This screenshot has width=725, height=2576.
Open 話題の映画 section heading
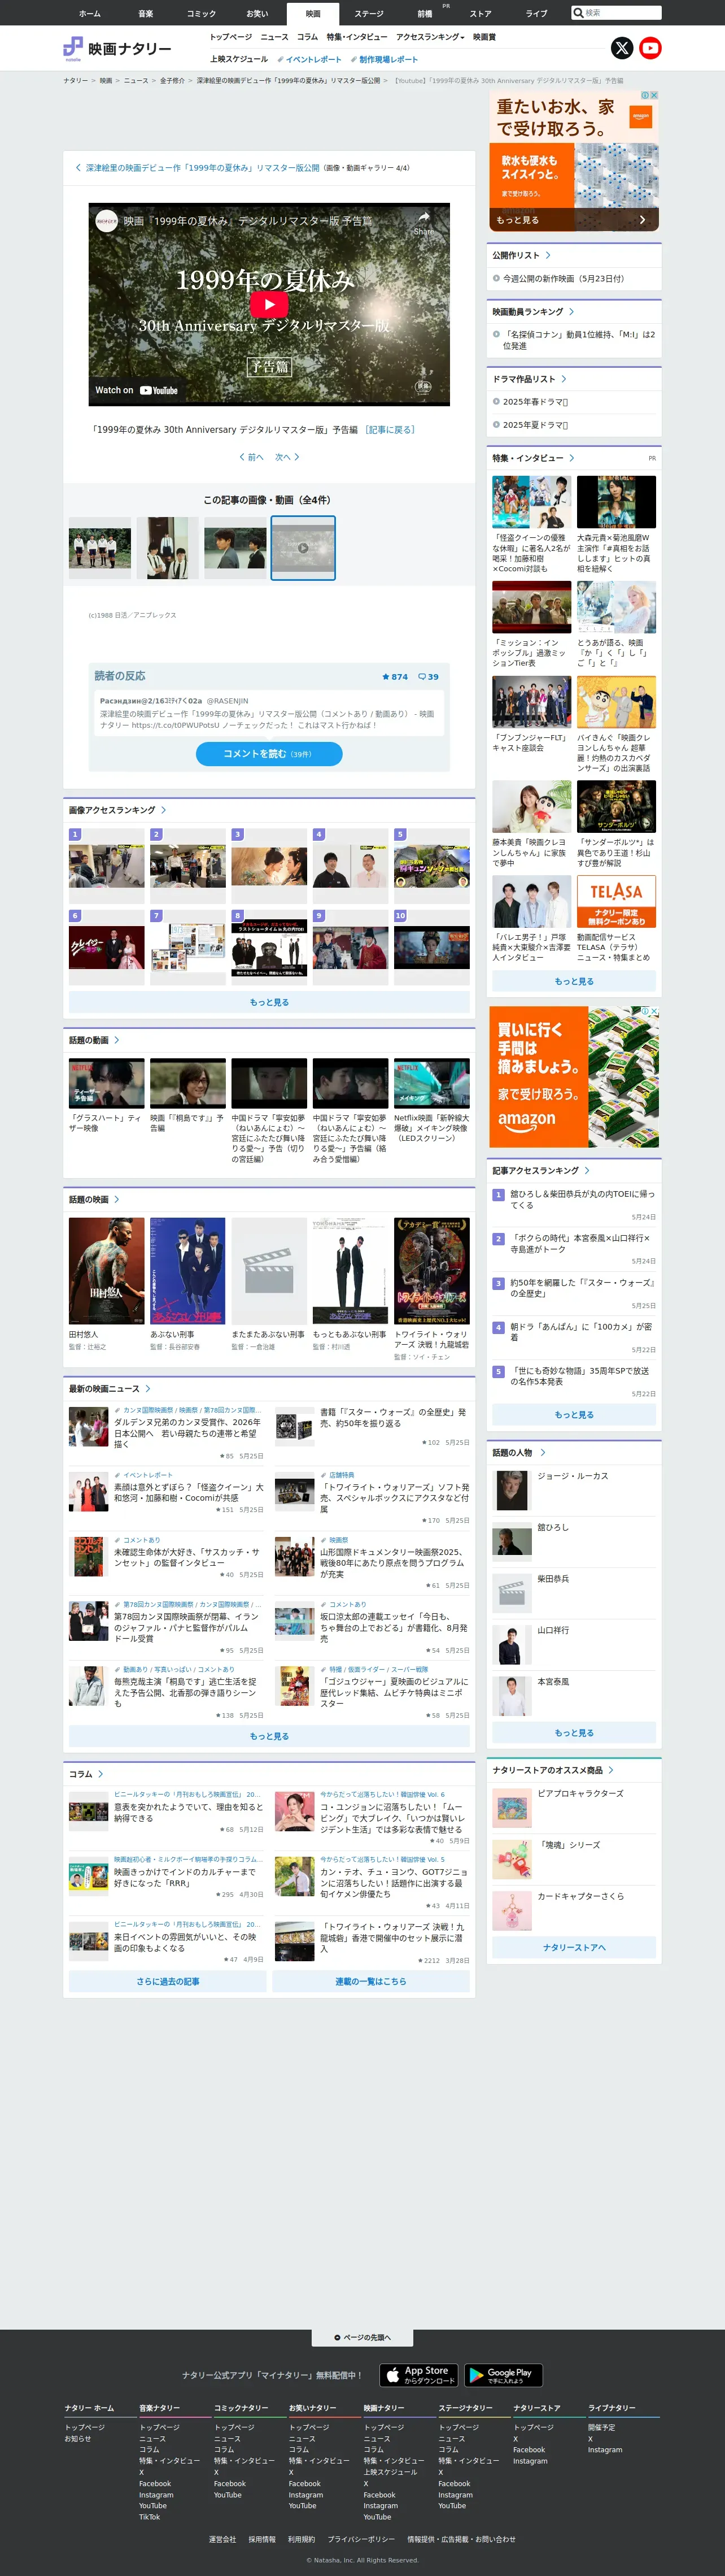pyautogui.click(x=93, y=1199)
